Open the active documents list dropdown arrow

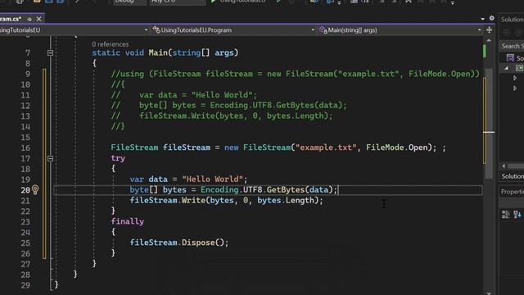(x=482, y=19)
